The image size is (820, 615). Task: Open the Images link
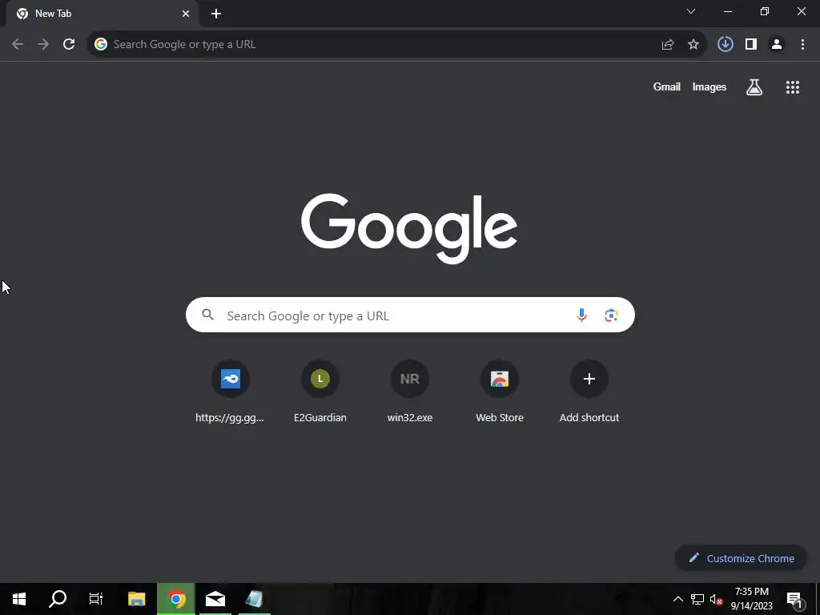click(709, 86)
